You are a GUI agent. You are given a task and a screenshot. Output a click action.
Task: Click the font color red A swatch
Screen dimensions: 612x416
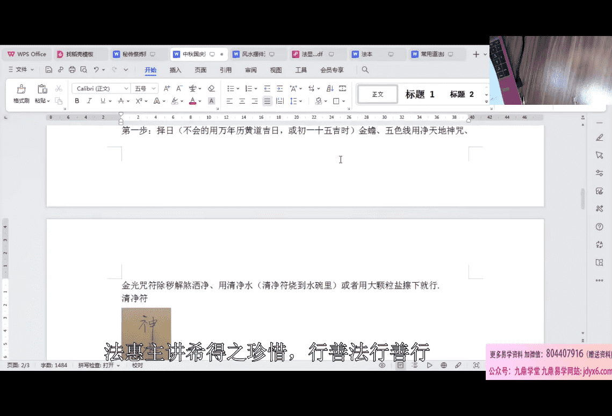click(x=192, y=101)
